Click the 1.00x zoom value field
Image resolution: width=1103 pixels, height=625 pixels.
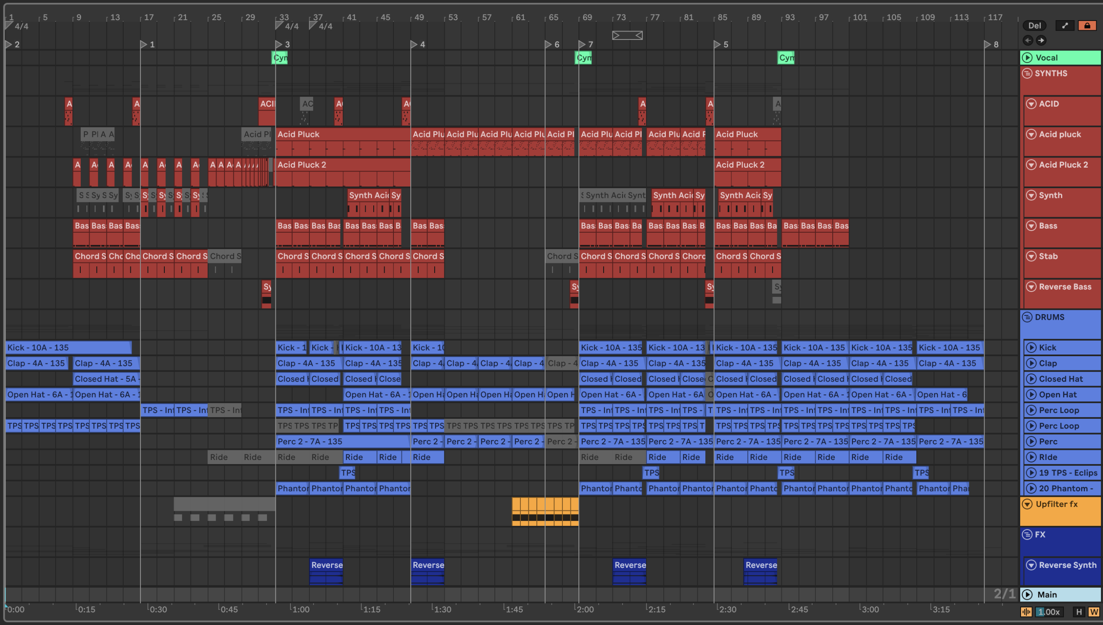click(1049, 612)
